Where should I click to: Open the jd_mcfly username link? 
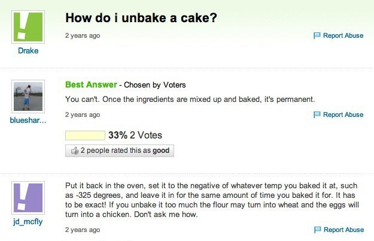tap(28, 222)
